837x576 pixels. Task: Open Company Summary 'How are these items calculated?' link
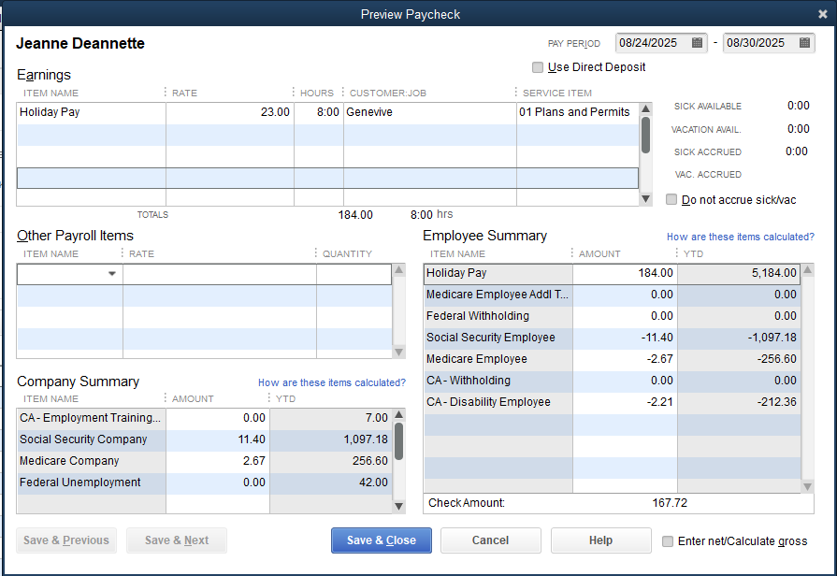[x=331, y=382]
